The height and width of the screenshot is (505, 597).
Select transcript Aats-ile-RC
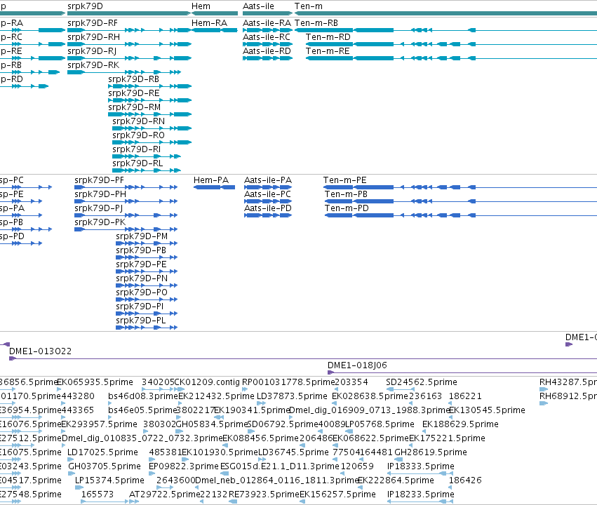coord(267,37)
